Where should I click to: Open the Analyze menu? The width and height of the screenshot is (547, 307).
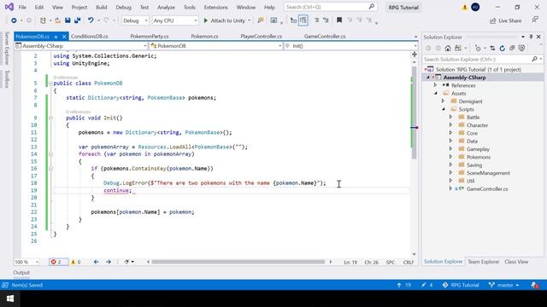166,8
